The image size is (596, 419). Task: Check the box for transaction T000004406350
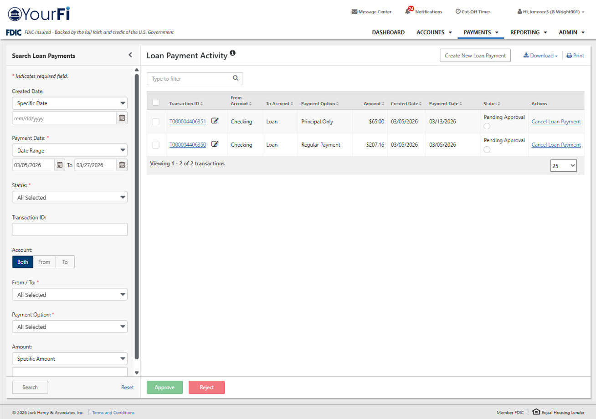[x=156, y=145]
